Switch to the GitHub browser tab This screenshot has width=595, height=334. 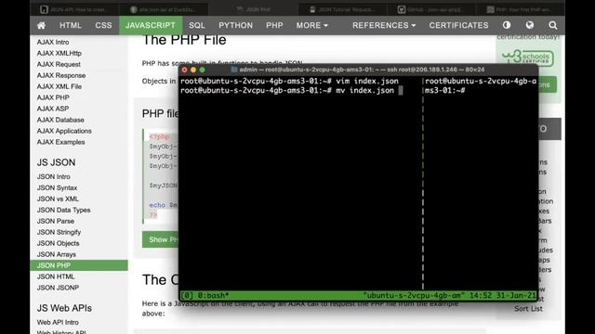click(x=431, y=9)
